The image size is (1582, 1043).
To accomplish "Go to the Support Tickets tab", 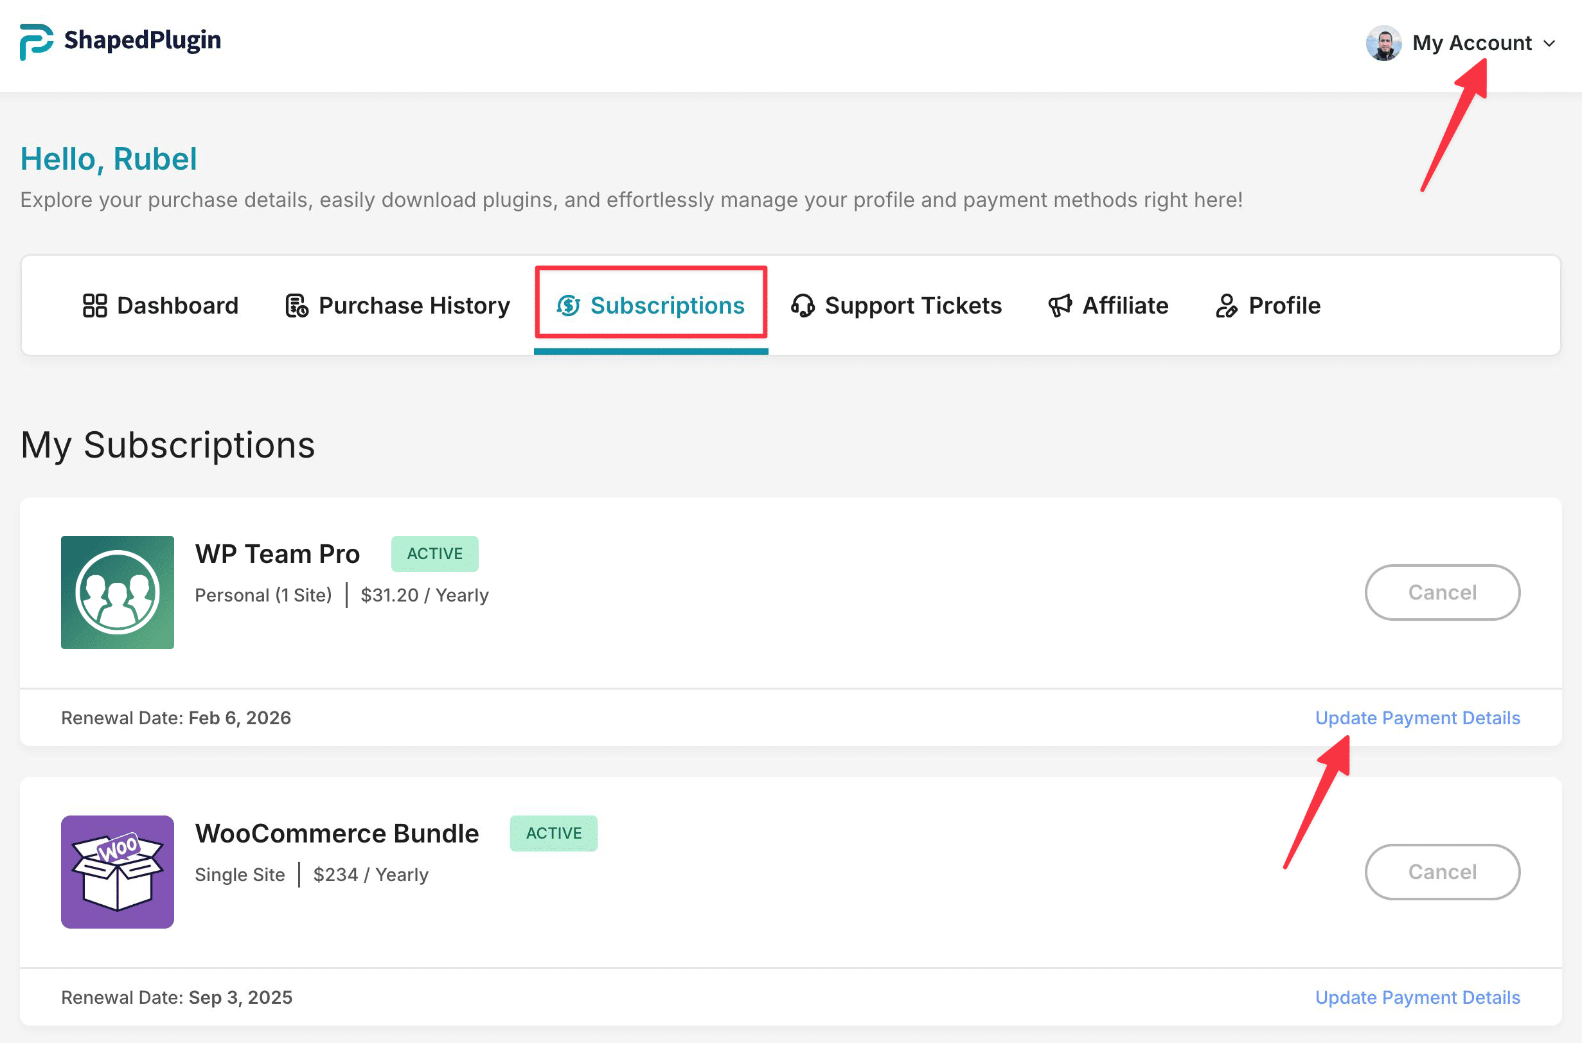I will tap(896, 305).
